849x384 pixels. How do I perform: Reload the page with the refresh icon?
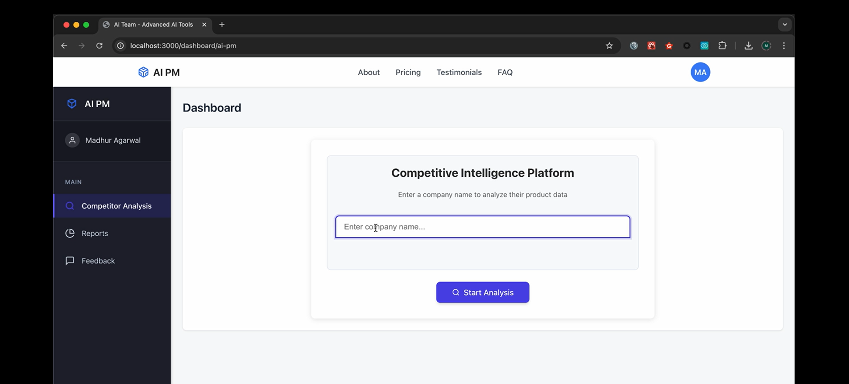[99, 45]
